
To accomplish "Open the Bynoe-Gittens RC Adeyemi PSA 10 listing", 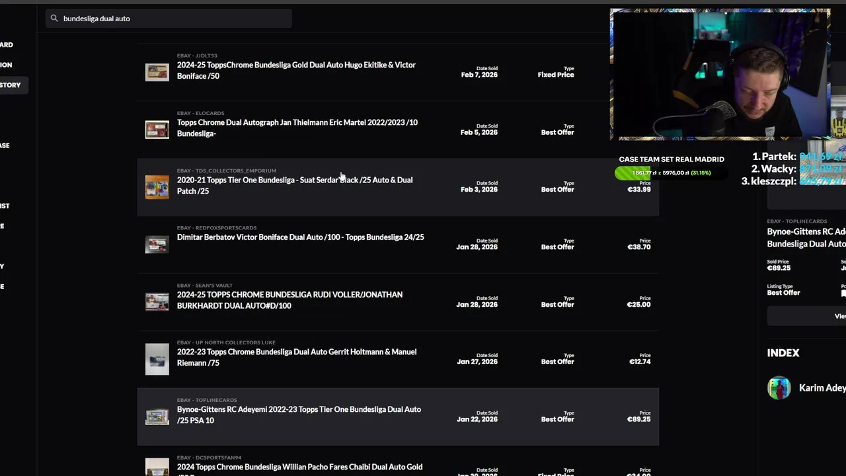I will (299, 415).
